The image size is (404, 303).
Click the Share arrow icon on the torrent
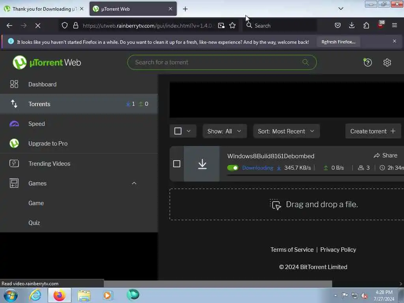377,155
